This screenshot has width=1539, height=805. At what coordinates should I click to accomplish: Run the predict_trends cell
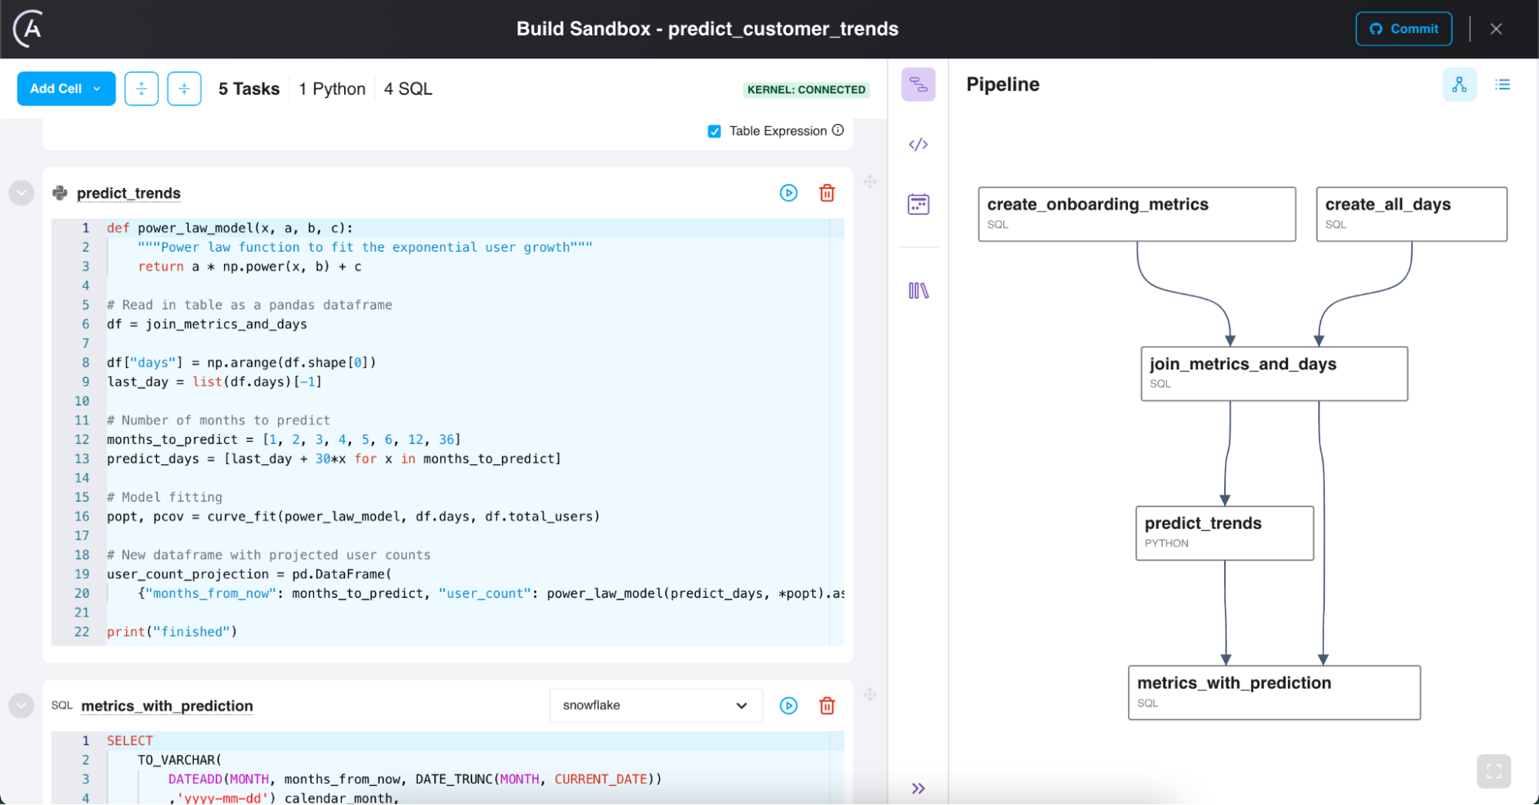coord(788,193)
